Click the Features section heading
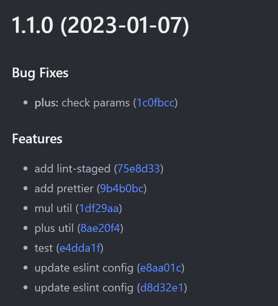This screenshot has height=306, width=278. tap(37, 139)
